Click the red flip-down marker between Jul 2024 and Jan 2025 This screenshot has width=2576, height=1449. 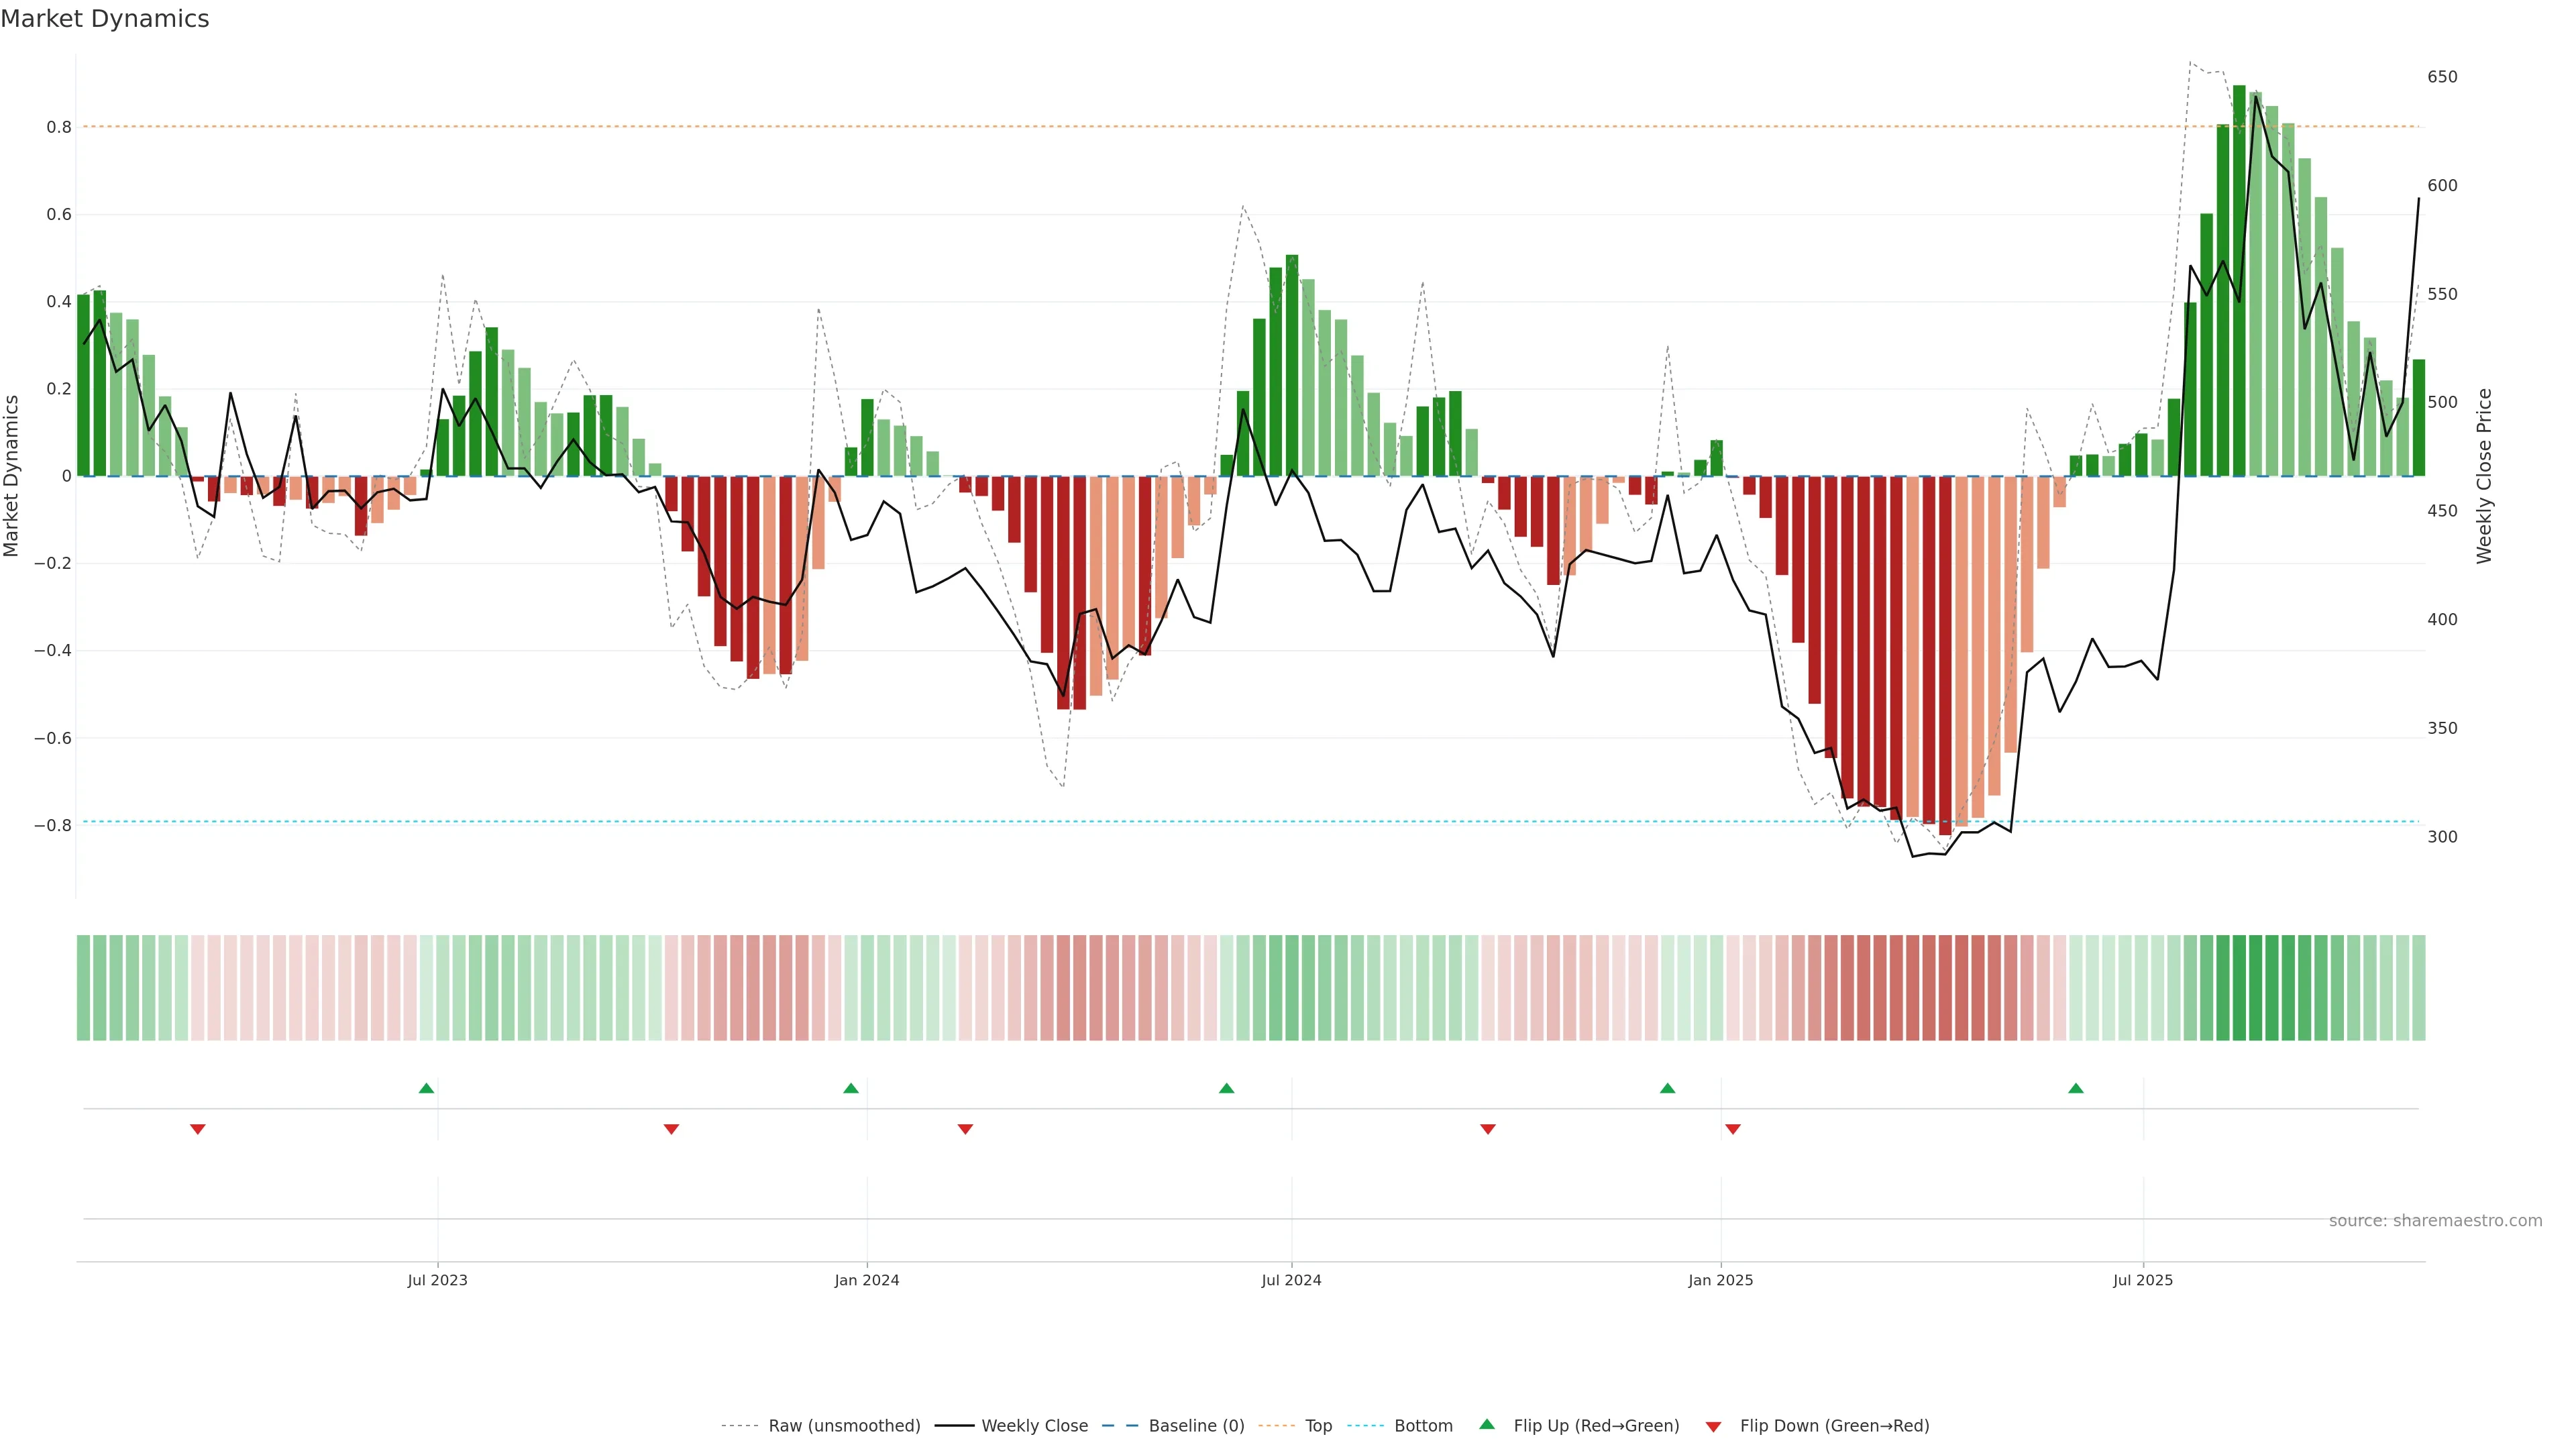click(1488, 1129)
